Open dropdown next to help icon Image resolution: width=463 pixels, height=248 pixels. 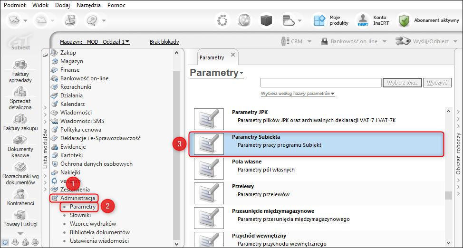(x=104, y=21)
